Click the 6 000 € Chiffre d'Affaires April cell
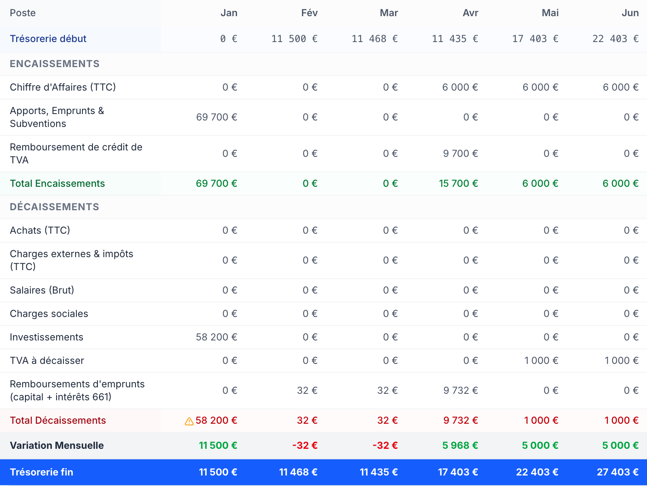 click(460, 87)
